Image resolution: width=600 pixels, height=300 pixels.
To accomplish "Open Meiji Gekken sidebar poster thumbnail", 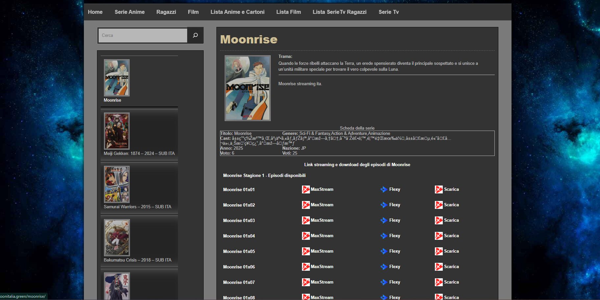I will pyautogui.click(x=117, y=131).
